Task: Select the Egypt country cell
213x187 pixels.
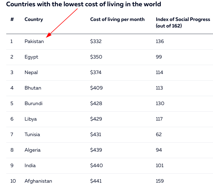Action: 31,57
